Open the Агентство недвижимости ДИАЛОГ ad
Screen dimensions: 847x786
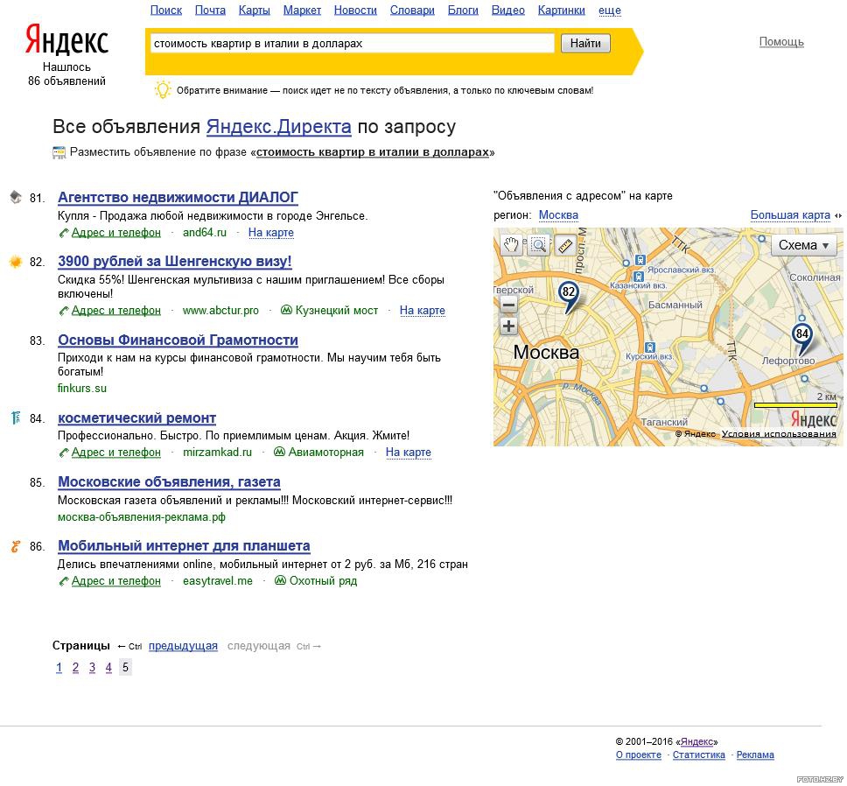178,197
